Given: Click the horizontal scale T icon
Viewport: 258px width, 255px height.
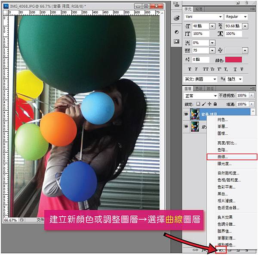Looking at the screenshot, I should [220, 34].
